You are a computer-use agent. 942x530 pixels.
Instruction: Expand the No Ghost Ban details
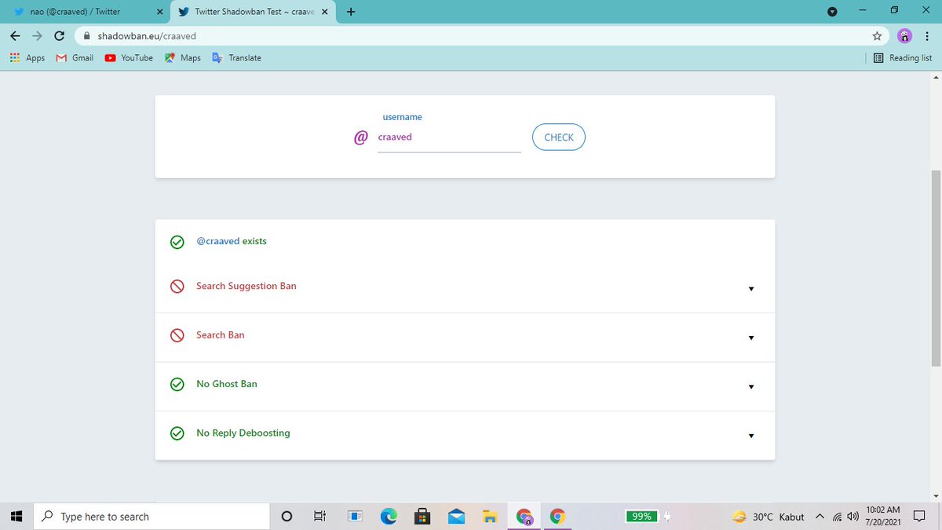pos(751,386)
